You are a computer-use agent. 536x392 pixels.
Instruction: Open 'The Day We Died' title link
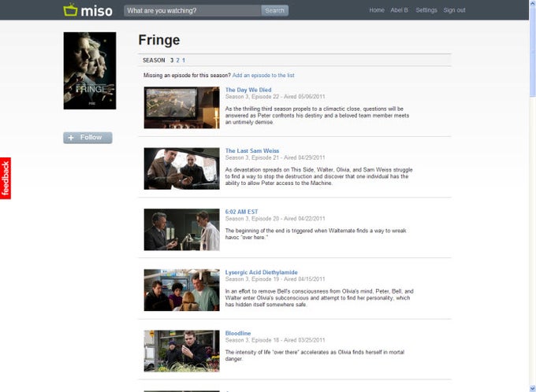click(x=248, y=90)
